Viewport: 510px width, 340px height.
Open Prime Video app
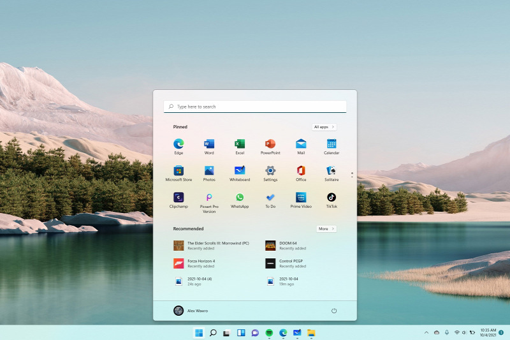click(301, 198)
